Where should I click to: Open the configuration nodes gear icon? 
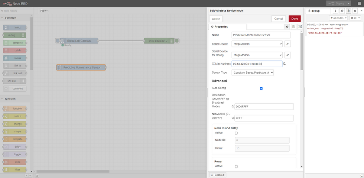pyautogui.click(x=355, y=11)
